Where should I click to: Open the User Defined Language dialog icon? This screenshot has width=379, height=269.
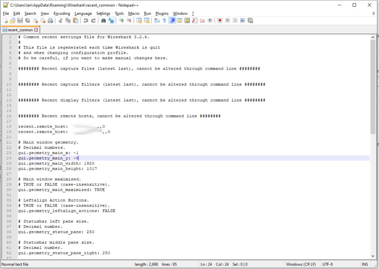(x=180, y=20)
